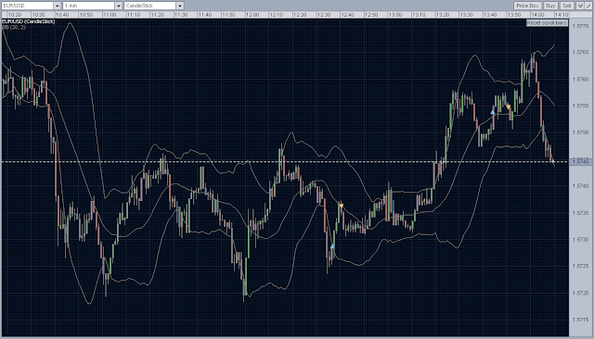Click the 11:30 time axis label

coord(181,15)
